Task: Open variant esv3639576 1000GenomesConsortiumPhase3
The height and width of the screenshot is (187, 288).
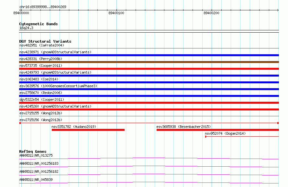Action: 58,86
